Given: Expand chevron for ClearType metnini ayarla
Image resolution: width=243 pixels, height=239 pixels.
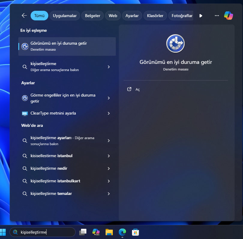Looking at the screenshot, I should click(109, 113).
